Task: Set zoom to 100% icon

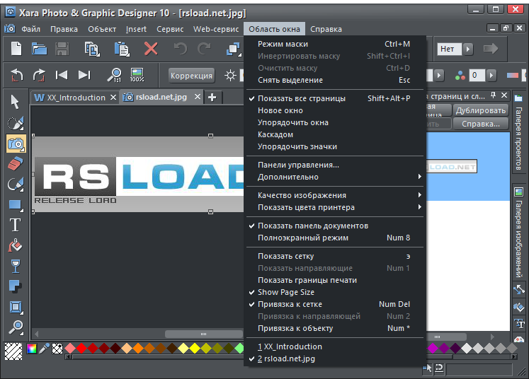Action: 137,75
